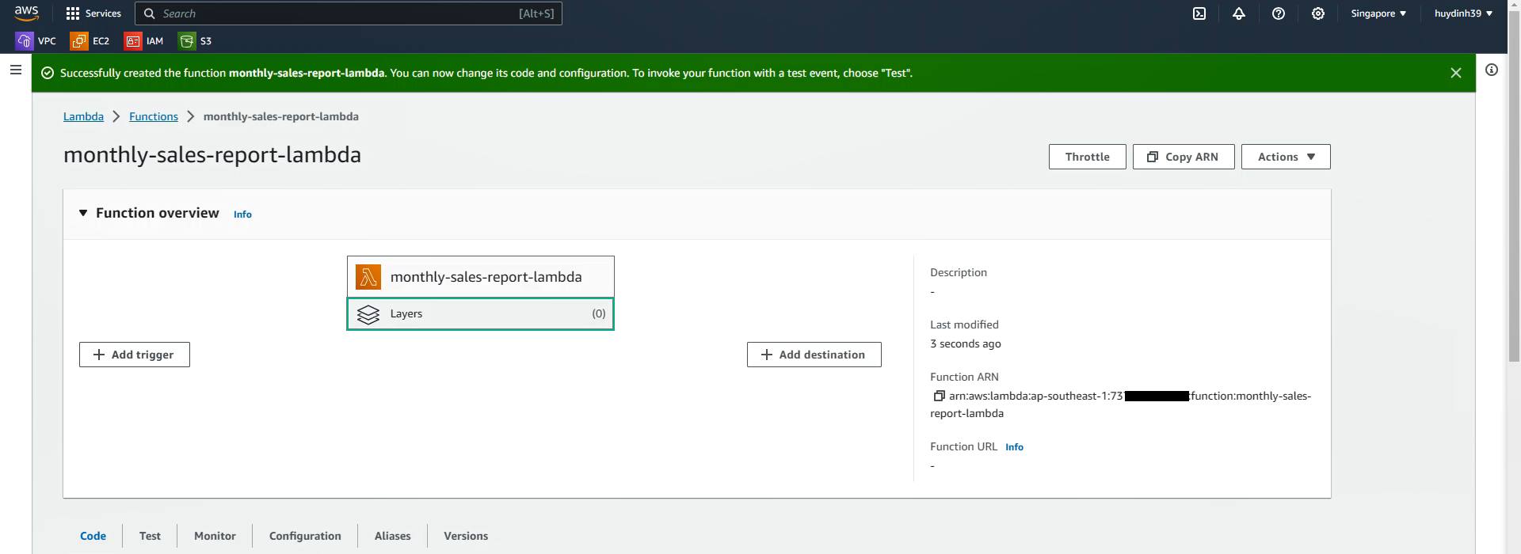This screenshot has width=1521, height=554.
Task: Open the IAM service shortcut
Action: click(x=144, y=41)
